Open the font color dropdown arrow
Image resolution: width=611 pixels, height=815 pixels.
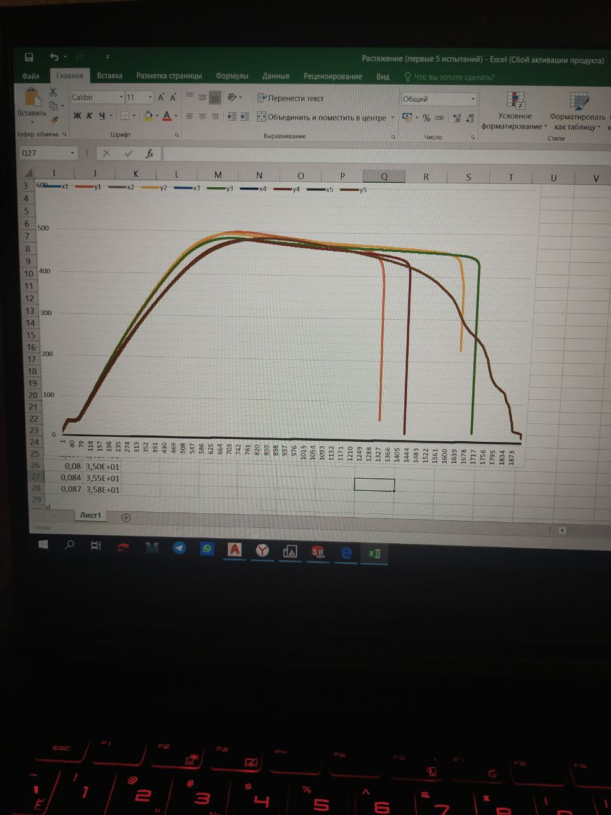coord(176,117)
